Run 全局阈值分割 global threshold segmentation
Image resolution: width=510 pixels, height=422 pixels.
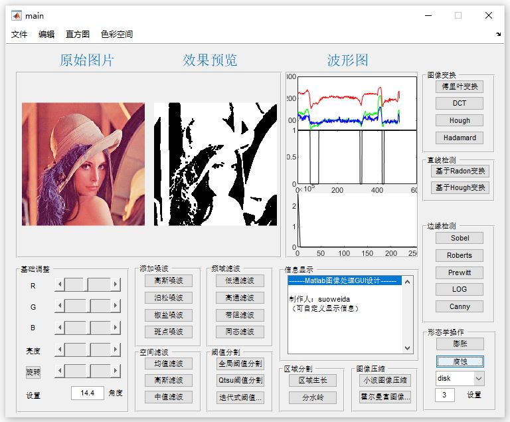click(x=240, y=364)
